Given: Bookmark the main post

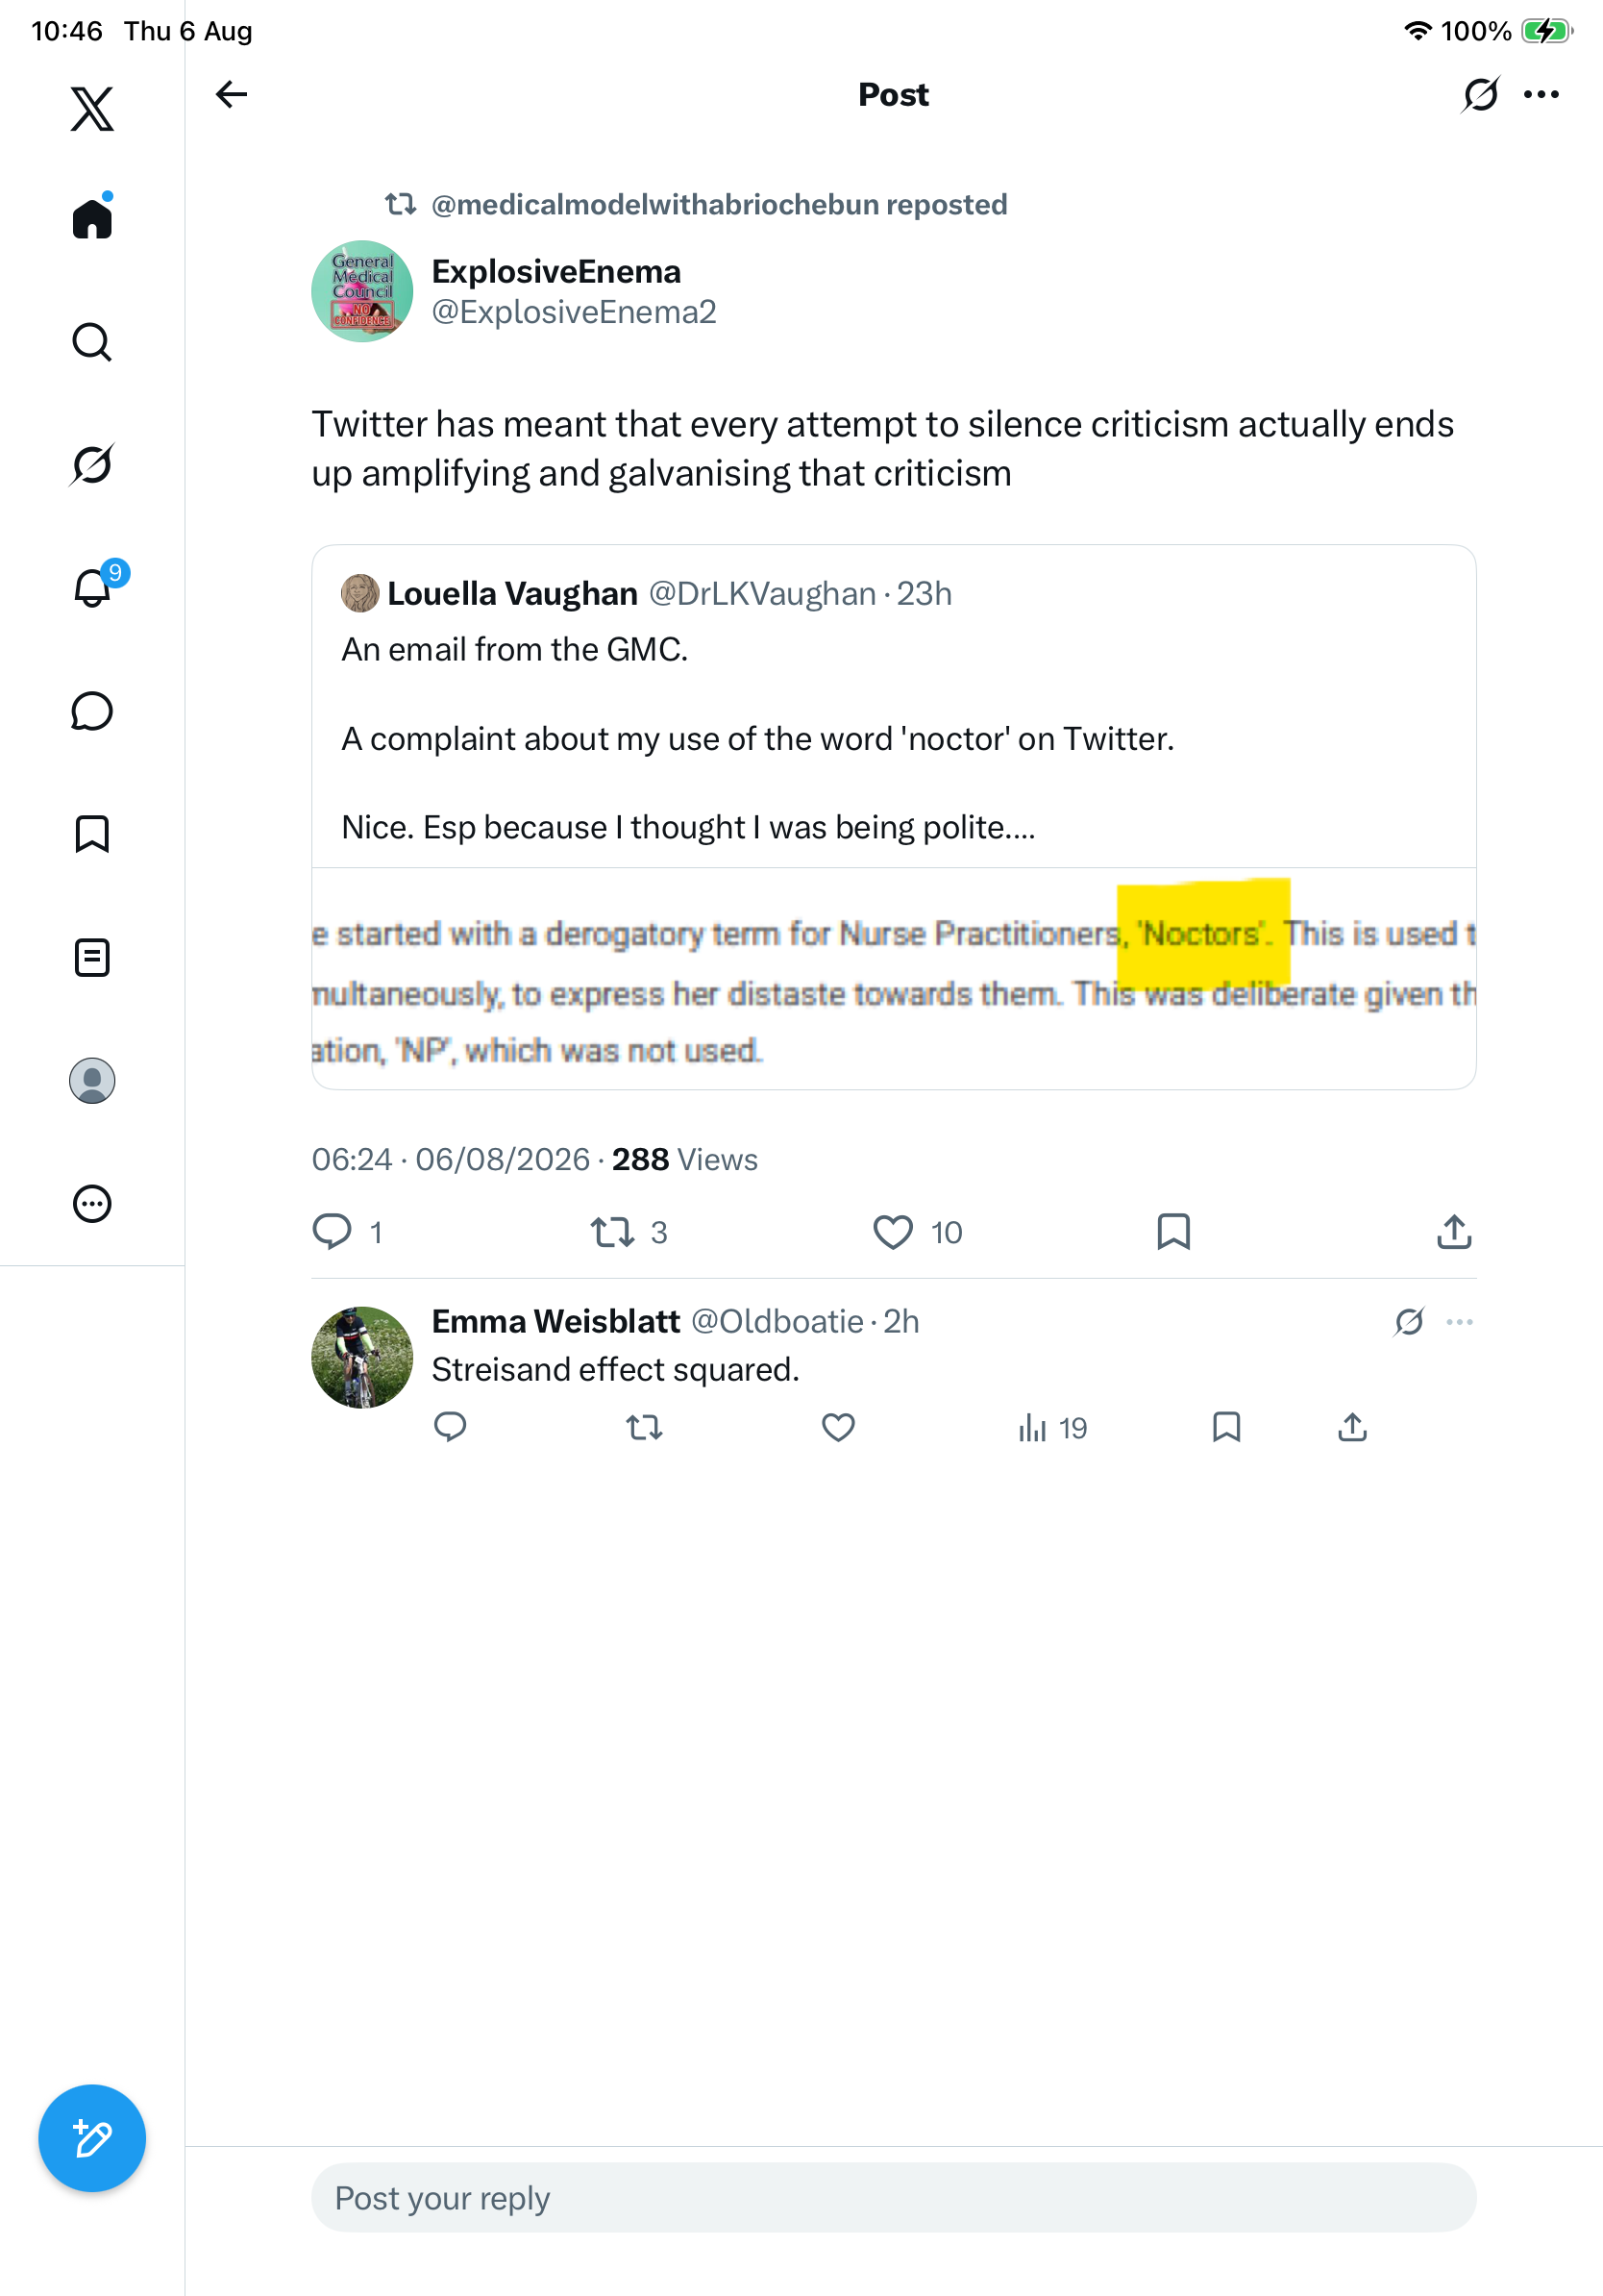Looking at the screenshot, I should [1173, 1232].
